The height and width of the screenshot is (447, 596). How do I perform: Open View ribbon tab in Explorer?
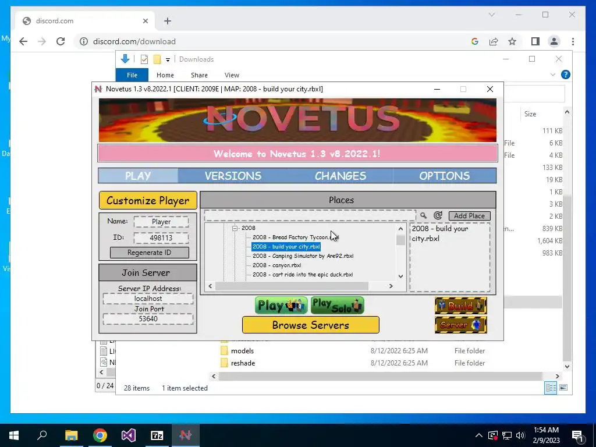[x=232, y=75]
